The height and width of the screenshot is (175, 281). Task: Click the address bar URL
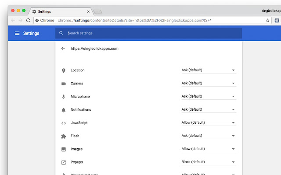134,21
